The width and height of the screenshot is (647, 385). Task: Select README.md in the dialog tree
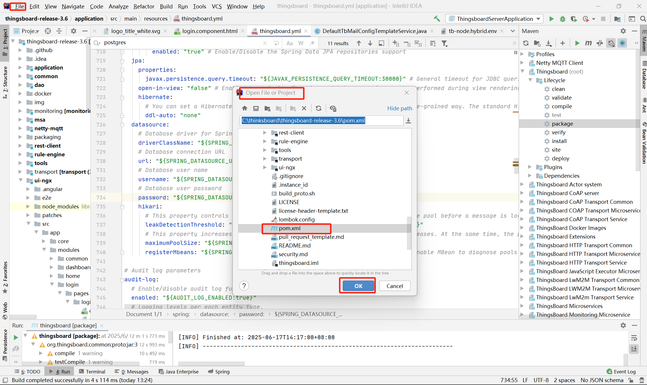294,245
